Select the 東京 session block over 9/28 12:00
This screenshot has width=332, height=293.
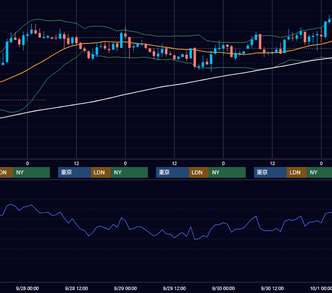74,172
